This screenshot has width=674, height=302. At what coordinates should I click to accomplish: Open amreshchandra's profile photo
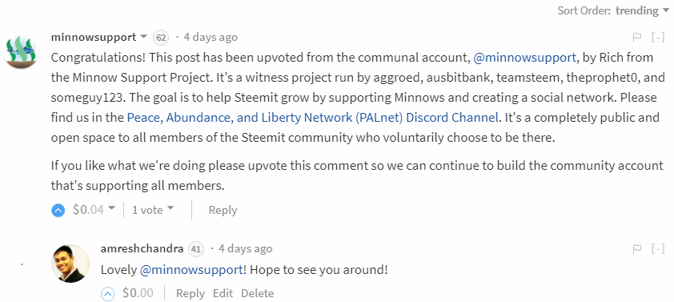pyautogui.click(x=70, y=264)
